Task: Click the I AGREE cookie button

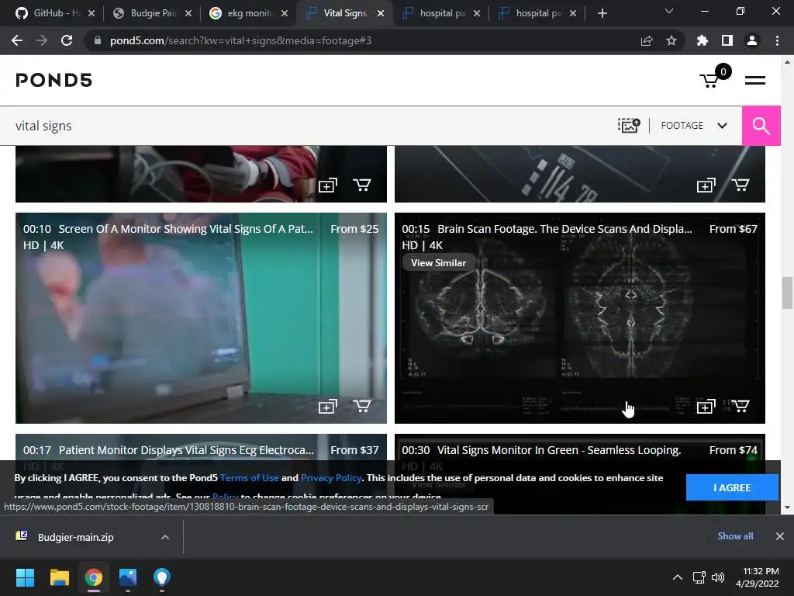Action: (732, 487)
